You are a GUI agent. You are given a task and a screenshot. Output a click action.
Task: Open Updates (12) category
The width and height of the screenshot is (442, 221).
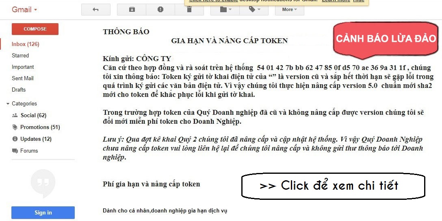pyautogui.click(x=36, y=139)
